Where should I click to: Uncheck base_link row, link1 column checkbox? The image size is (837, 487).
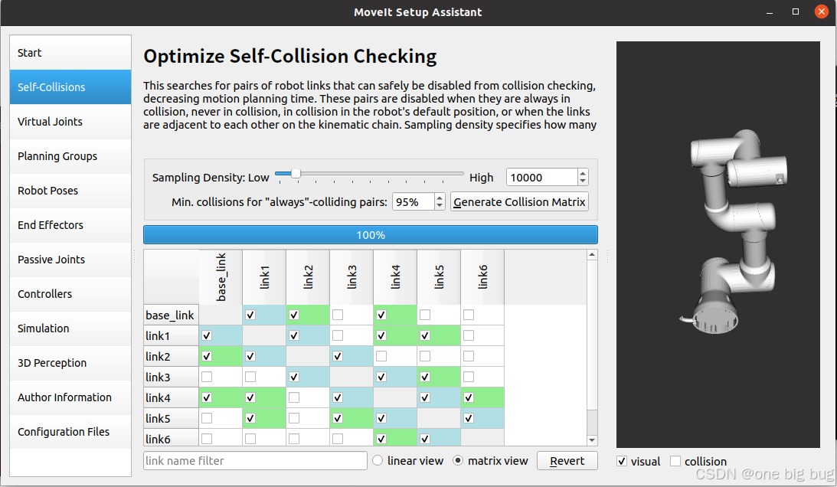(x=250, y=315)
